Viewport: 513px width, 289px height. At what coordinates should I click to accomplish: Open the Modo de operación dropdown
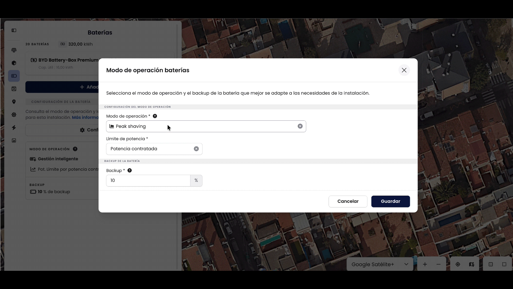coord(206,126)
